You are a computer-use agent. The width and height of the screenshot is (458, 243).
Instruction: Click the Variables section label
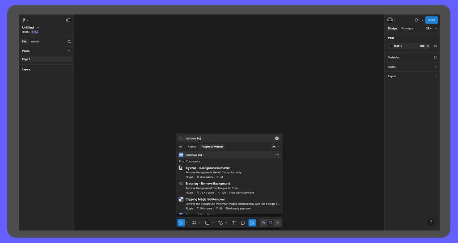(394, 58)
